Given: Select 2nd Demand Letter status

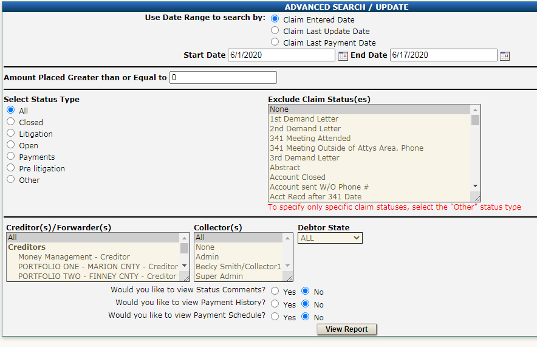Looking at the screenshot, I should (369, 128).
